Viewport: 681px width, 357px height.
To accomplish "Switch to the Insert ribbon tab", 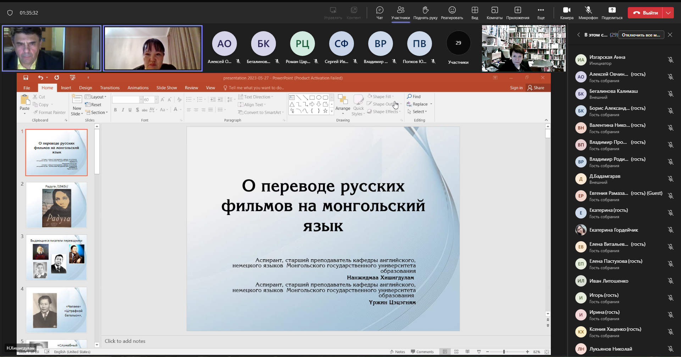I will [x=66, y=88].
